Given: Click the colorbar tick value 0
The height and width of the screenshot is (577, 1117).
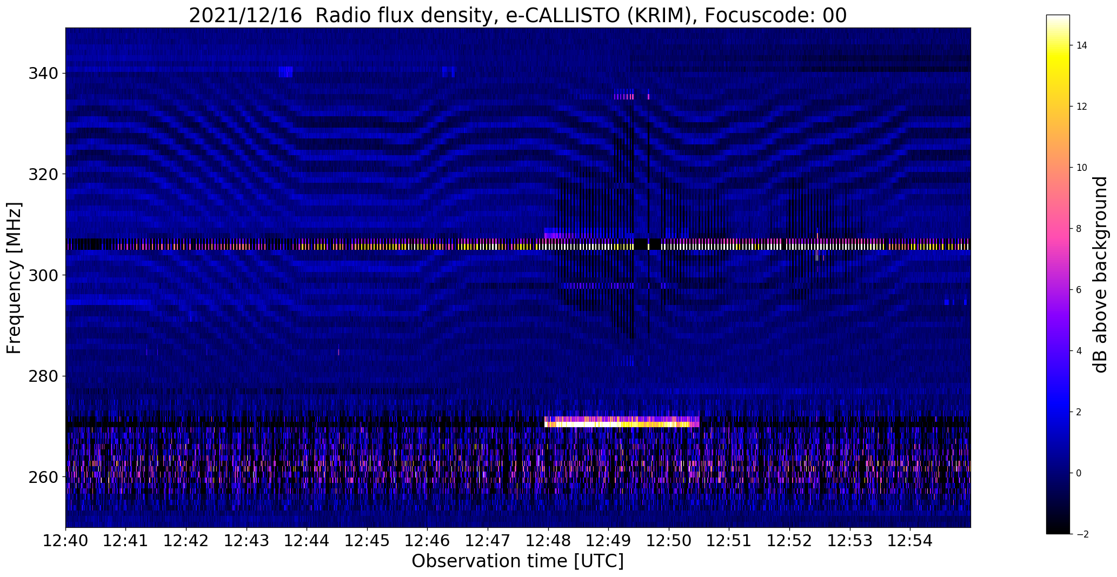Looking at the screenshot, I should (x=1079, y=473).
